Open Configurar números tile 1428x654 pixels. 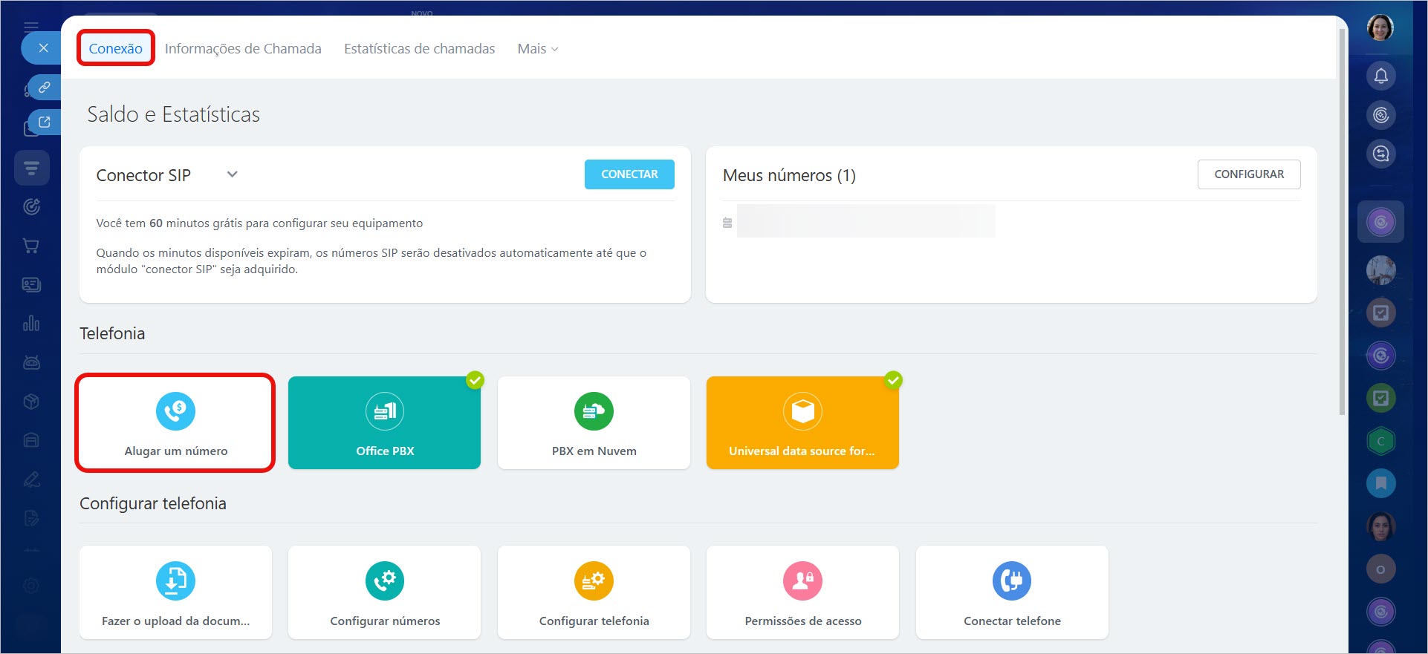point(384,592)
